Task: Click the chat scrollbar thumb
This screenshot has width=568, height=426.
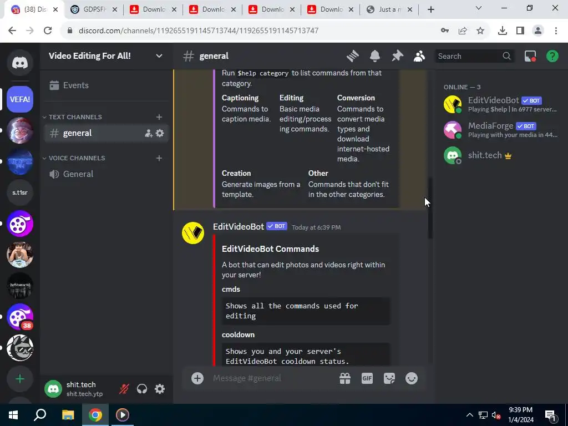Action: tap(430, 209)
